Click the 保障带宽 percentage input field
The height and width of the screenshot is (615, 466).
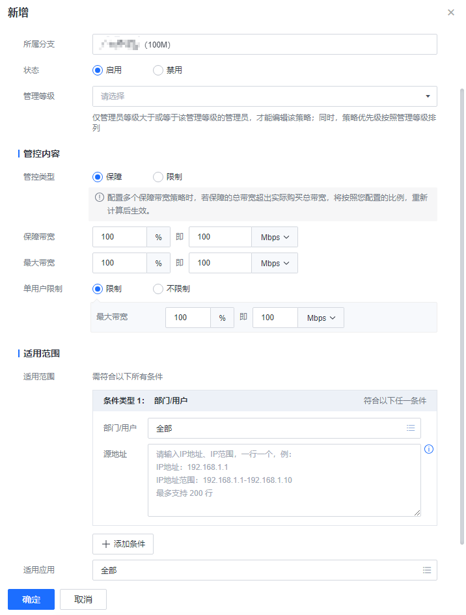coord(120,237)
